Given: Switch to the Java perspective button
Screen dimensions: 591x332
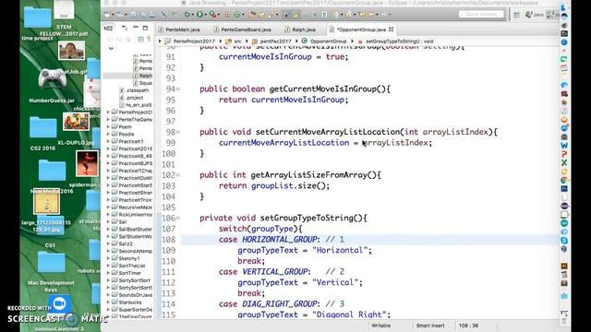Looking at the screenshot, I should pyautogui.click(x=534, y=15).
